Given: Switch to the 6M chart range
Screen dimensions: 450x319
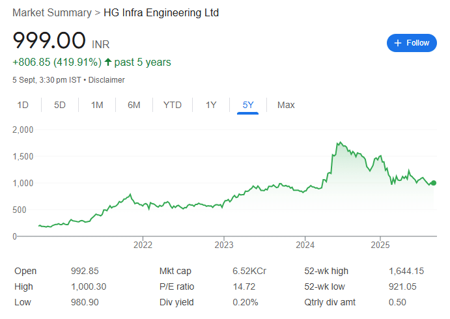Looking at the screenshot, I should [x=134, y=105].
